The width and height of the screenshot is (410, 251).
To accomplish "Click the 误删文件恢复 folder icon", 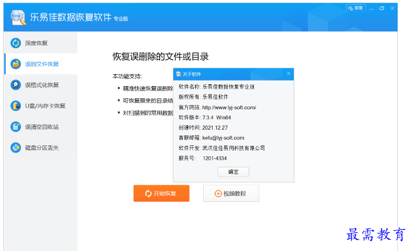I will 16,64.
